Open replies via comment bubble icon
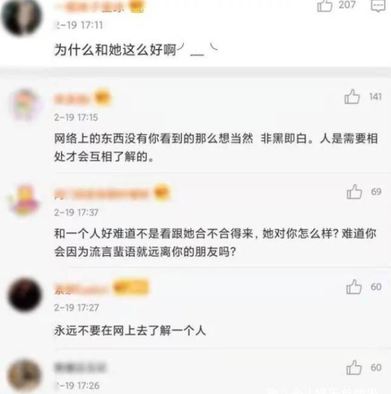 tap(378, 6)
